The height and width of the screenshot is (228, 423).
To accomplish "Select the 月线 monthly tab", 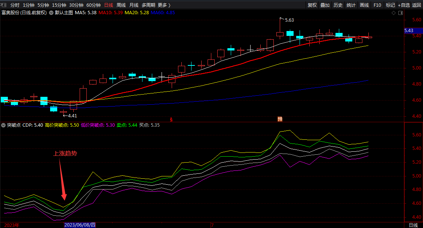I will coord(134,5).
